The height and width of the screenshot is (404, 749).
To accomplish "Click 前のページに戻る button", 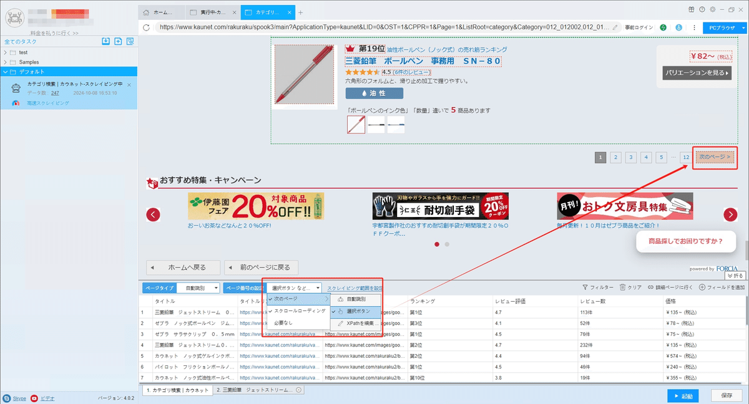I will [261, 267].
